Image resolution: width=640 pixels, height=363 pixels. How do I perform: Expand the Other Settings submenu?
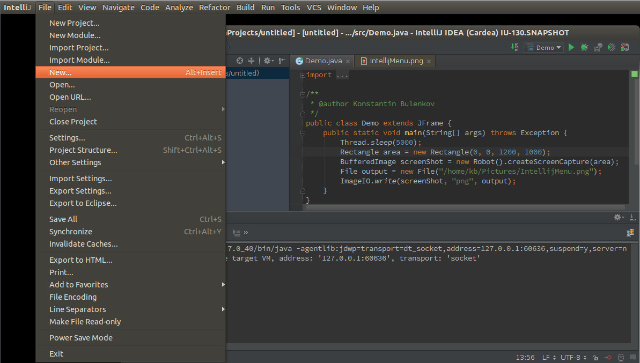coord(75,162)
